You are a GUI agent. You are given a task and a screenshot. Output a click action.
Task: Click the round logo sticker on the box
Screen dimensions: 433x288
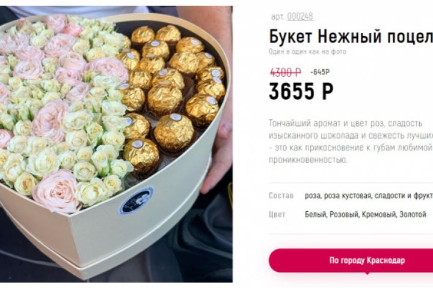point(136,201)
